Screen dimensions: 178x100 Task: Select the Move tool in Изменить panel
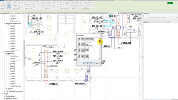[x=39, y=6]
